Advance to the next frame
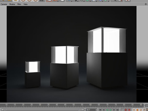The height and width of the screenshot is (111, 148). point(114,110)
